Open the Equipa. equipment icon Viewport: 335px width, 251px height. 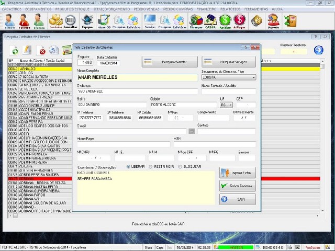click(x=87, y=21)
